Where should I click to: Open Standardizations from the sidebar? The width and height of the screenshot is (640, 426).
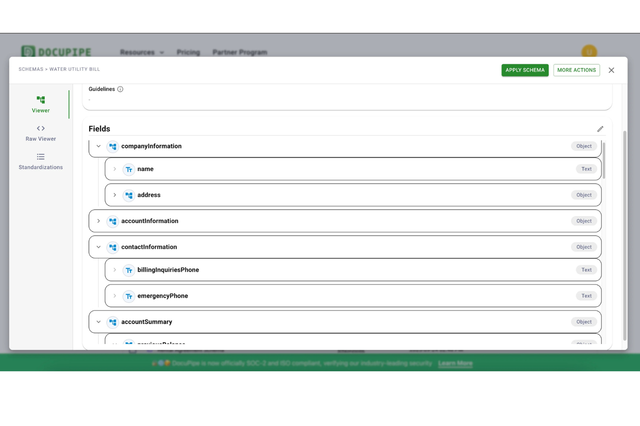pos(41,161)
